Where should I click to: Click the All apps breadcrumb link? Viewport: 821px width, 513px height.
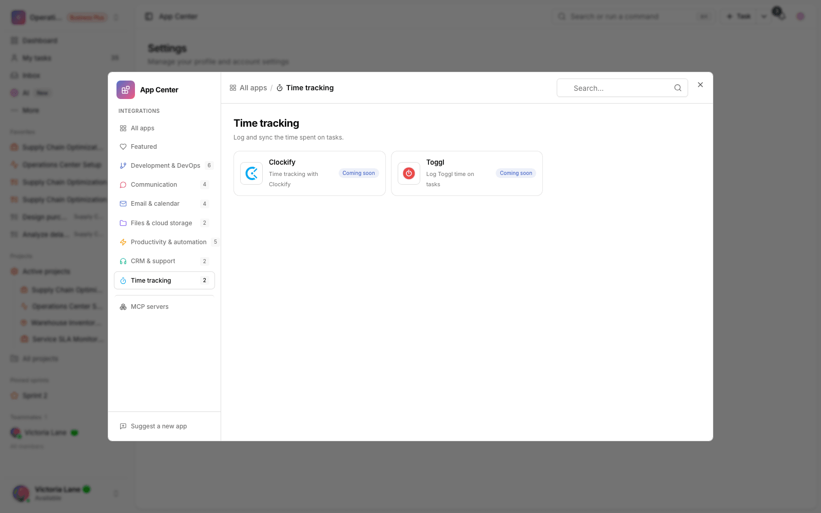click(x=248, y=88)
